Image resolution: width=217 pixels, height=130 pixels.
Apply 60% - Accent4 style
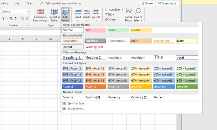pos(141,81)
